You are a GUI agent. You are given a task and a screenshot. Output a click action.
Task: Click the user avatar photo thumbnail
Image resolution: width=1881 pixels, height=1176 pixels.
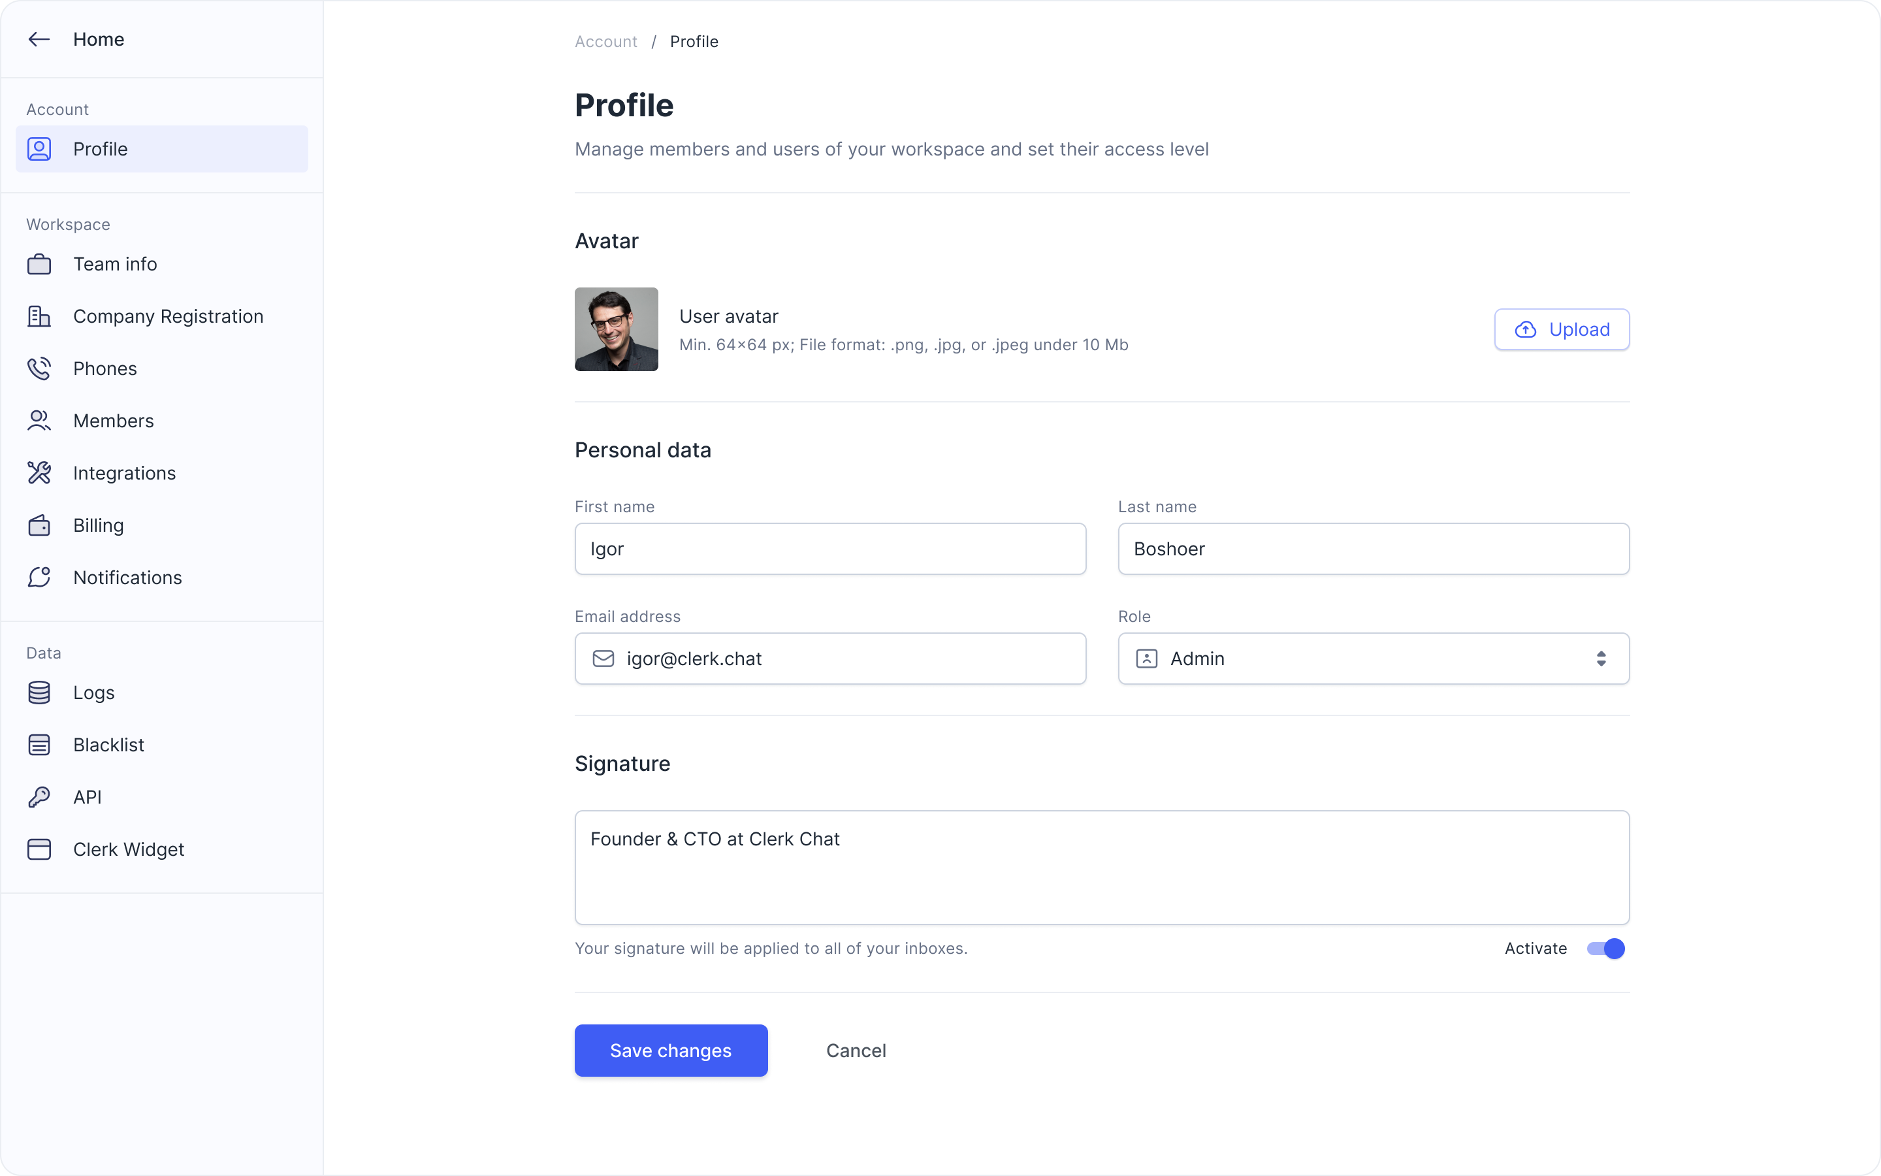[x=617, y=330]
